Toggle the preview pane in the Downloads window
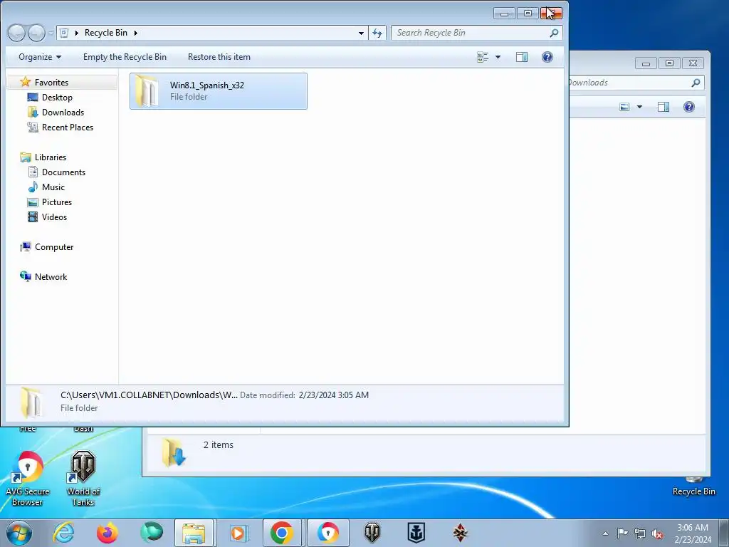The image size is (729, 547). 664,107
